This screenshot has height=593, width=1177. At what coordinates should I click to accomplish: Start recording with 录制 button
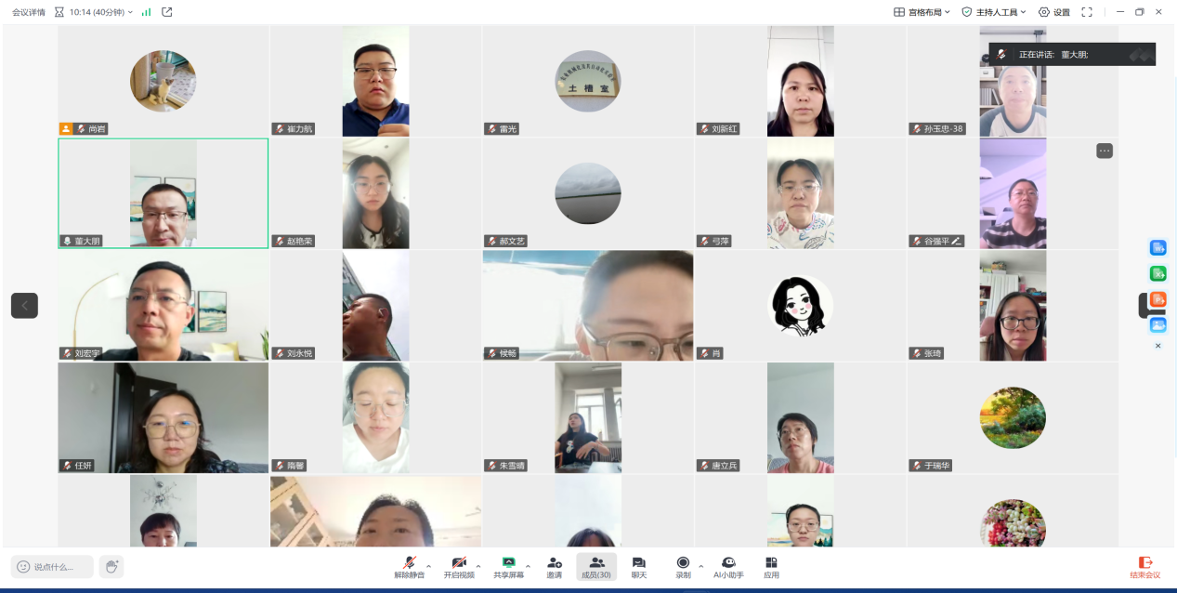pyautogui.click(x=683, y=567)
